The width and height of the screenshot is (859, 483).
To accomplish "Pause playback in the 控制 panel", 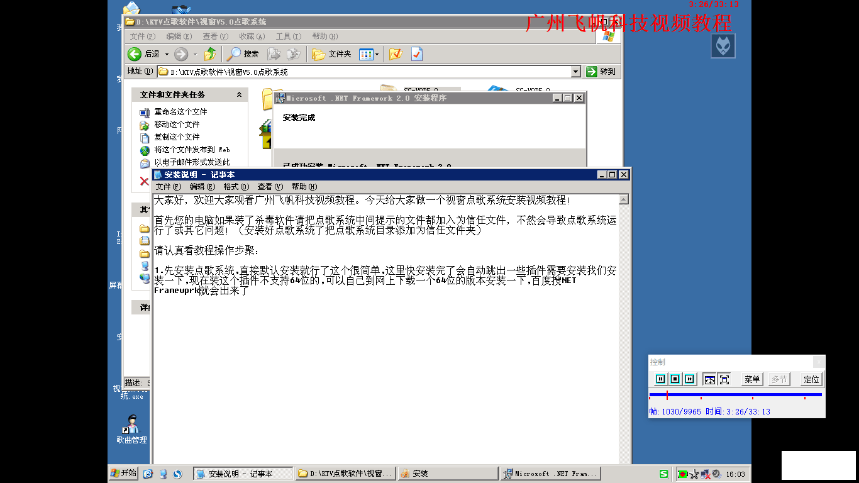I will tap(660, 379).
